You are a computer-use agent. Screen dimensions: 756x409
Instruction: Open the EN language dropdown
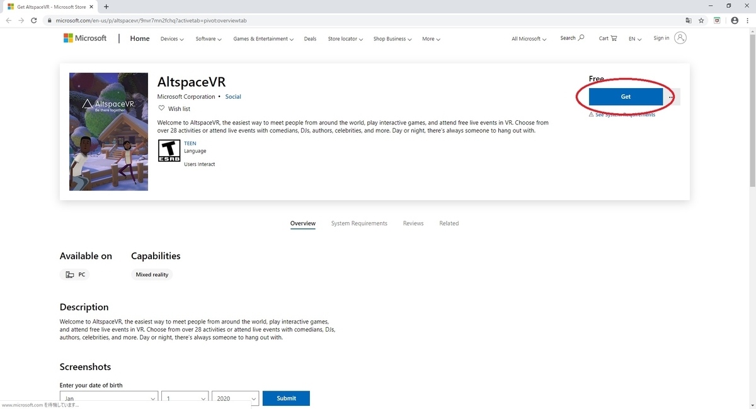tap(635, 38)
